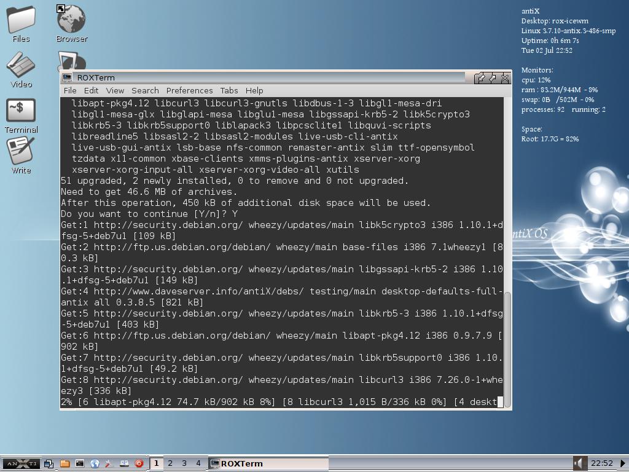Image resolution: width=629 pixels, height=472 pixels.
Task: Click the 'Root: 17.7G = 82%' space text
Action: [550, 139]
